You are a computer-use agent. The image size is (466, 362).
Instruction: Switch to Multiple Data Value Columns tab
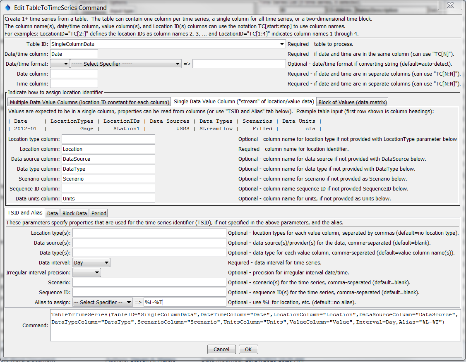tap(89, 102)
